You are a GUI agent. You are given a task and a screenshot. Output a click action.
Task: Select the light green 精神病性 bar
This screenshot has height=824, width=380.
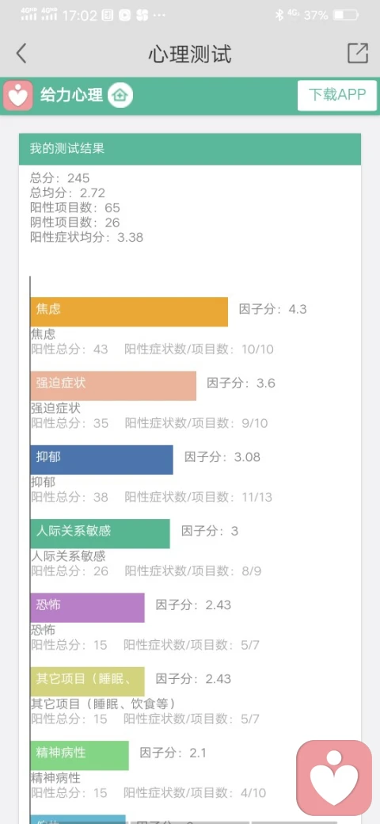click(x=79, y=756)
